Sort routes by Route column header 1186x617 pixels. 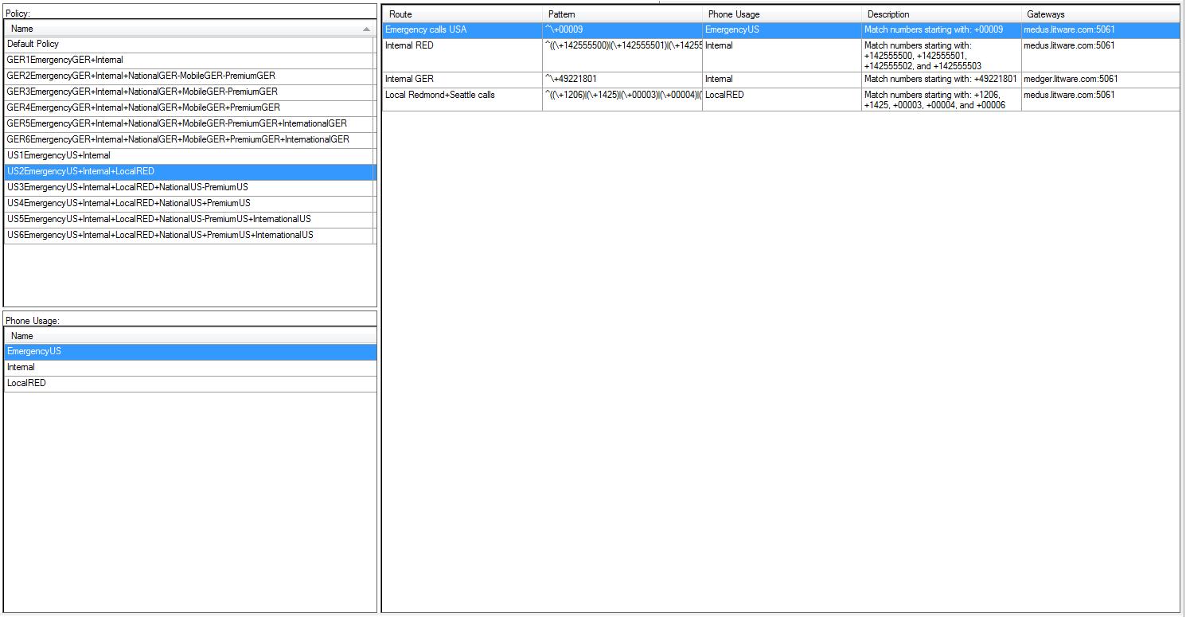[x=462, y=14]
